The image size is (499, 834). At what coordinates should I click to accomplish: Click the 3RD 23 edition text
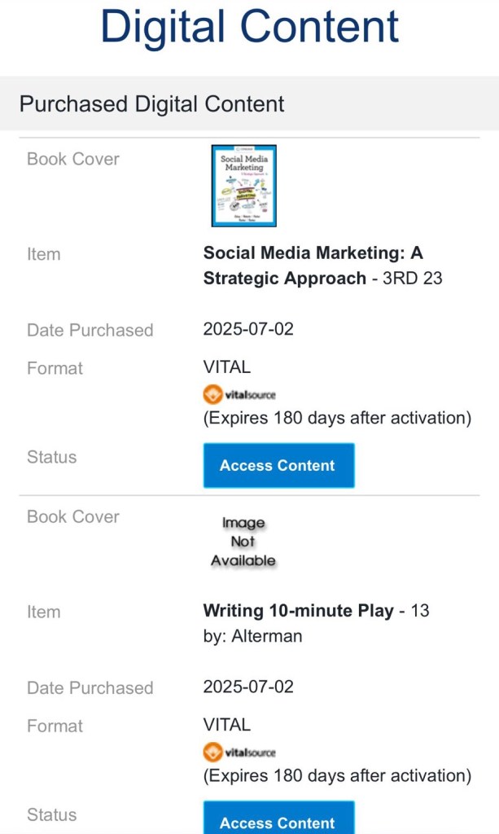pyautogui.click(x=413, y=278)
